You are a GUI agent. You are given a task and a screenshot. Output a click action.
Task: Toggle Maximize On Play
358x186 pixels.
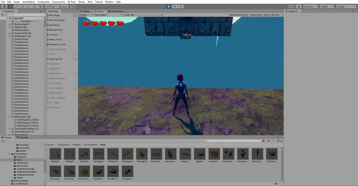click(239, 15)
